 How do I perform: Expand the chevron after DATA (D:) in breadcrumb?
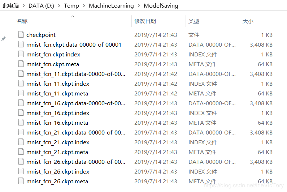click(59, 6)
